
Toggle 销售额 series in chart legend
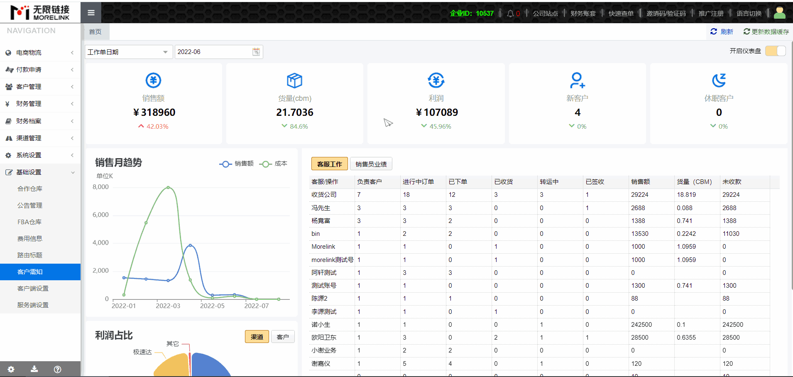tap(236, 164)
